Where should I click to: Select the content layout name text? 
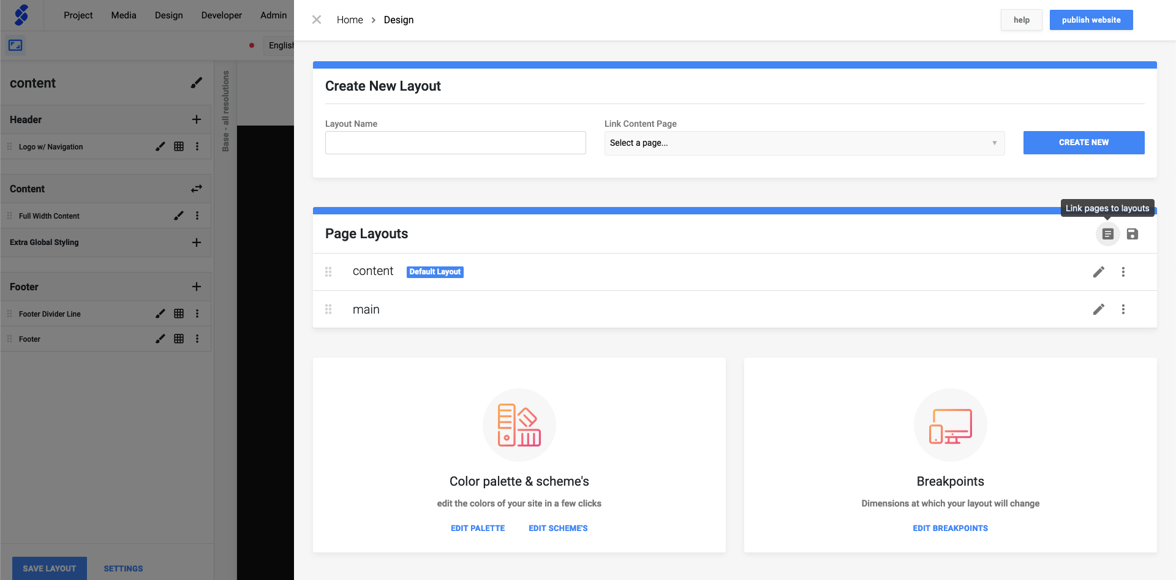point(373,271)
